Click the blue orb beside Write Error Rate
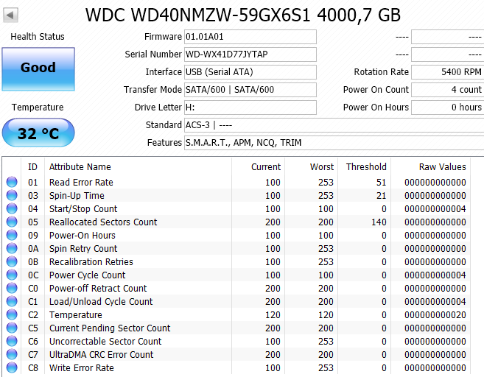Viewport: 484px width, 377px height. [x=12, y=368]
